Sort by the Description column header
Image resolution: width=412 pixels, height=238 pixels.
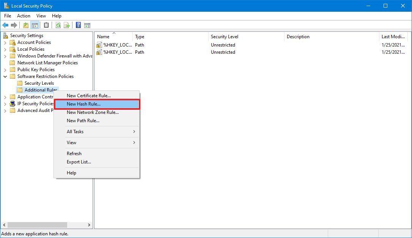tap(332, 37)
